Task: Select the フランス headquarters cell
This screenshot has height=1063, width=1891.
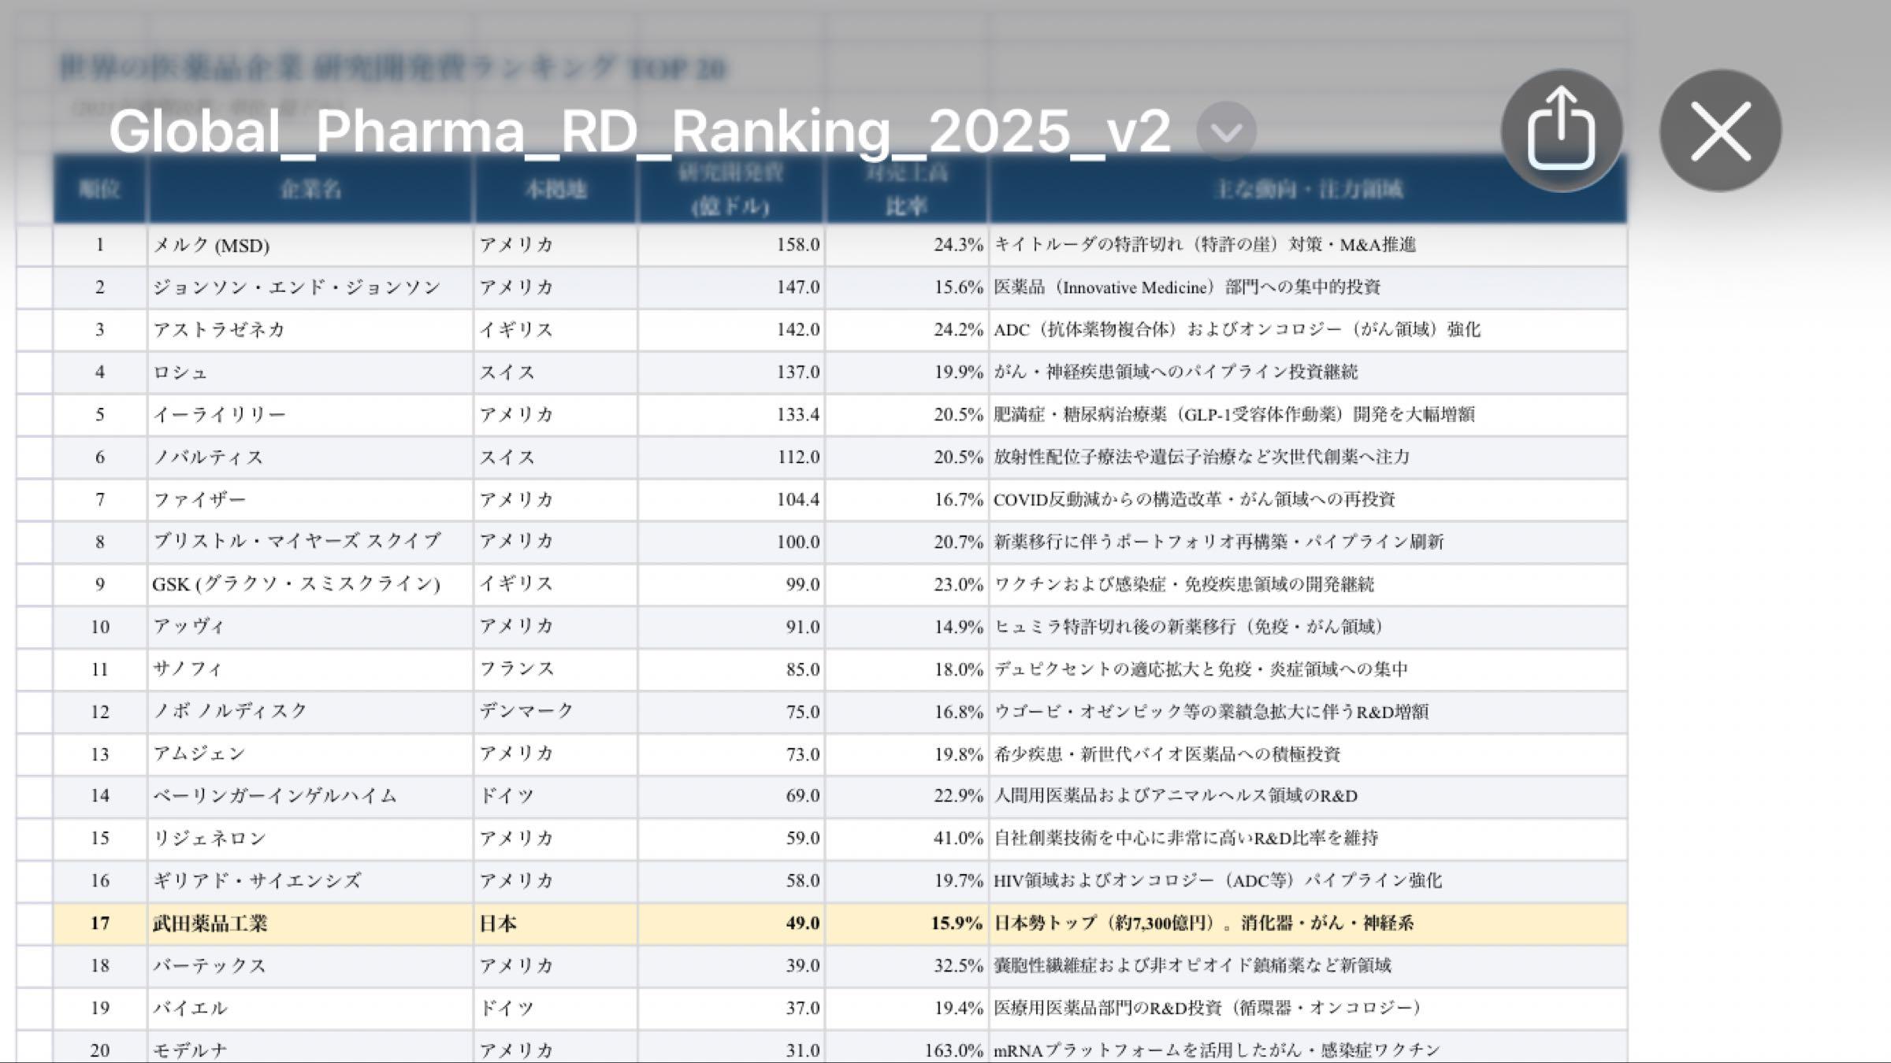Action: (555, 669)
